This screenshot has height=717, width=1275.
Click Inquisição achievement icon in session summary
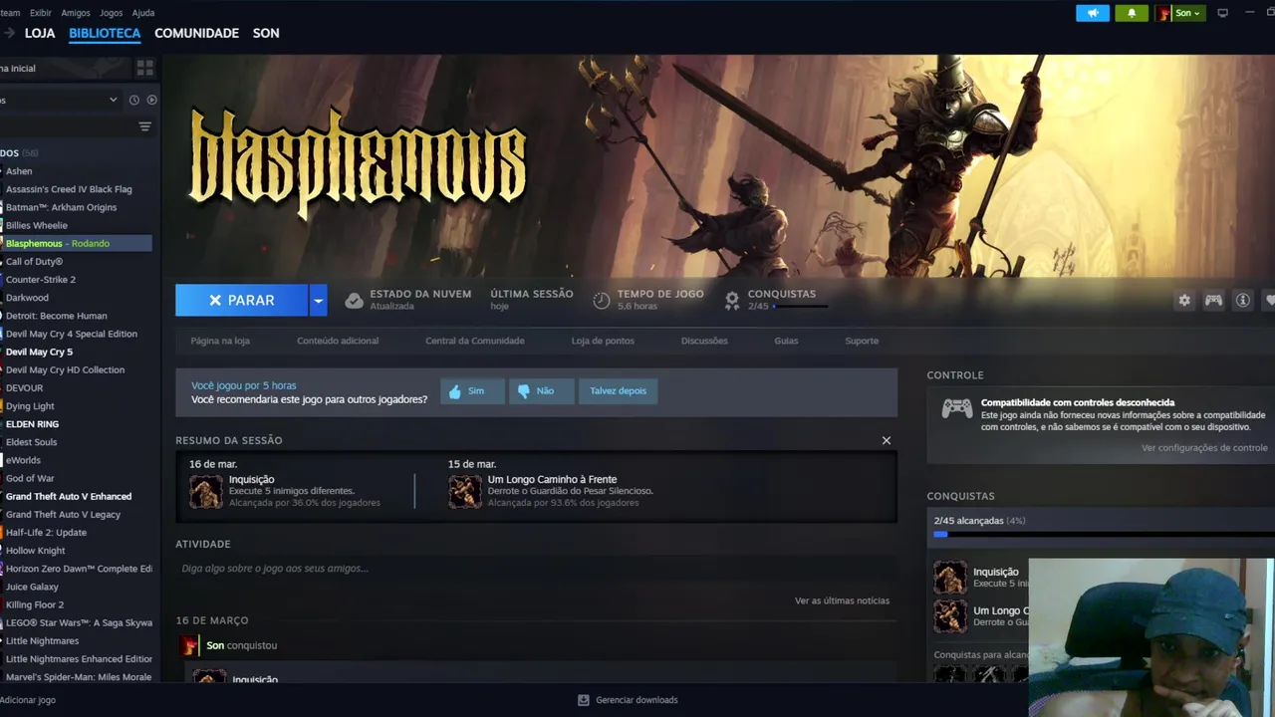pyautogui.click(x=206, y=492)
